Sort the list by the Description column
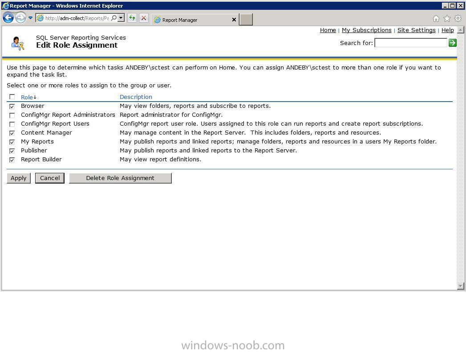The height and width of the screenshot is (352, 466). 136,97
